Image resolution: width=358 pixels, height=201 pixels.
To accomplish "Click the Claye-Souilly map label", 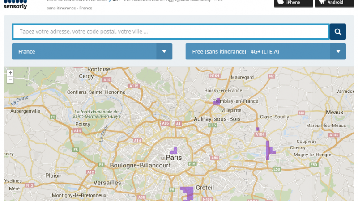I will pyautogui.click(x=274, y=117).
